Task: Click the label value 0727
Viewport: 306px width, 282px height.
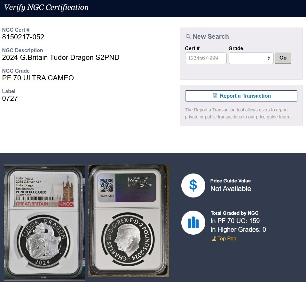Action: click(x=10, y=99)
